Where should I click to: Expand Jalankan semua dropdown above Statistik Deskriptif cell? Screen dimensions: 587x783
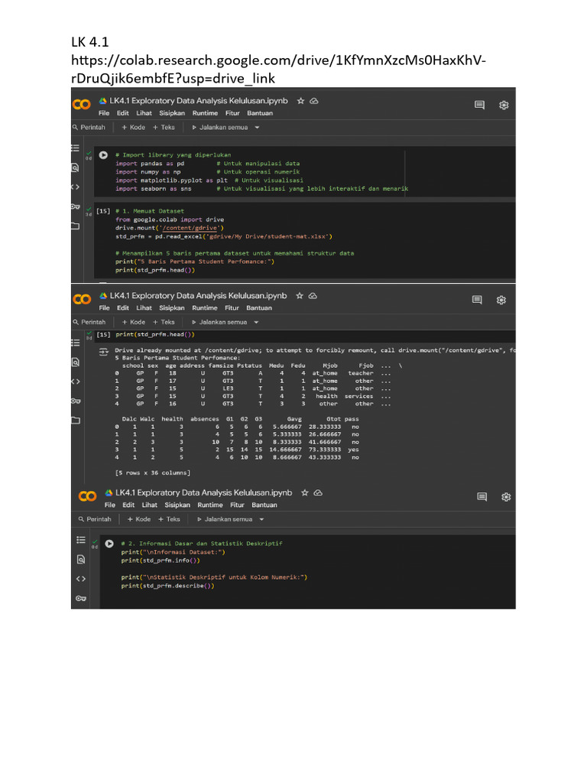point(261,519)
